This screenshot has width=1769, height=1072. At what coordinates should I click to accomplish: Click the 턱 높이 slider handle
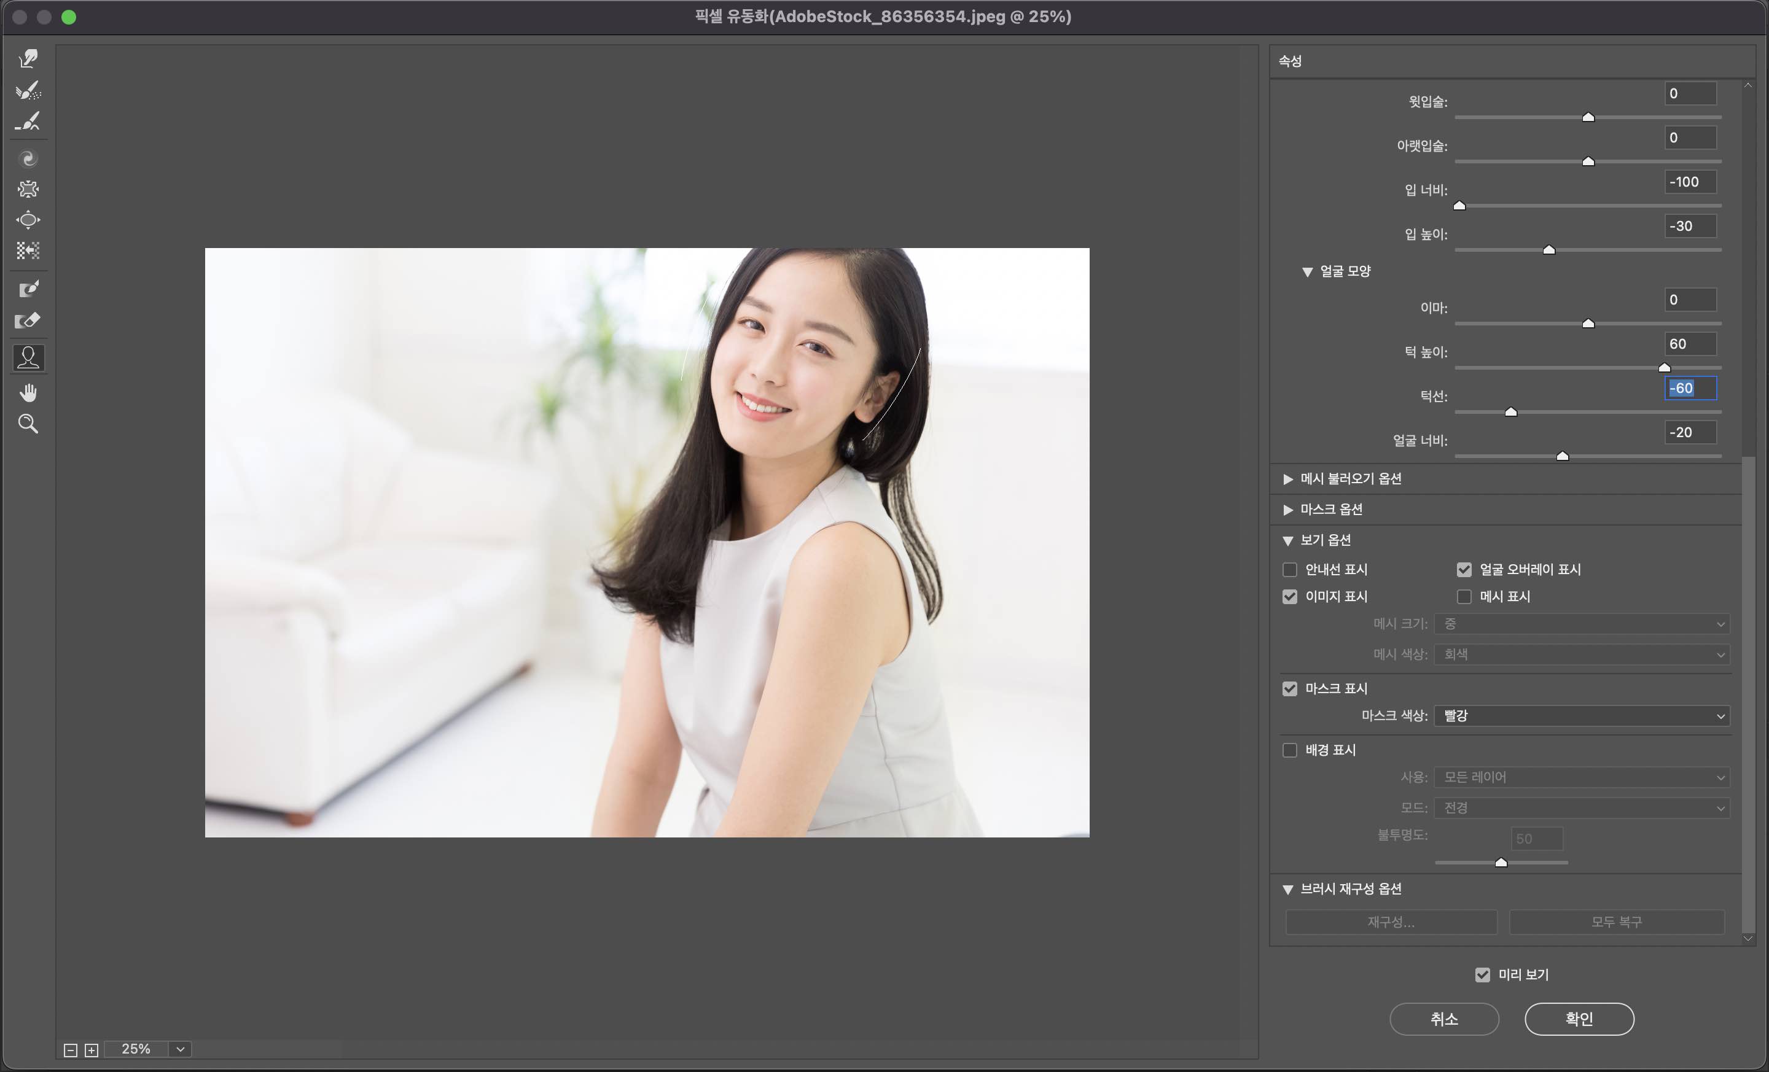(1664, 367)
